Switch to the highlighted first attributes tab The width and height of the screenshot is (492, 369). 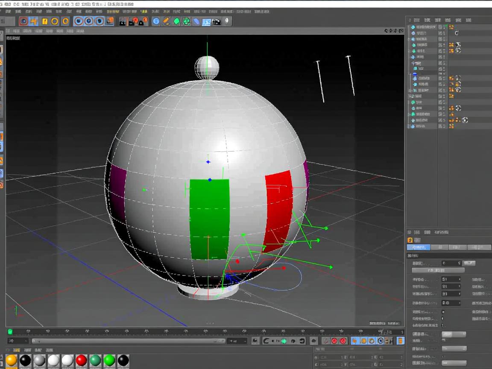point(419,247)
